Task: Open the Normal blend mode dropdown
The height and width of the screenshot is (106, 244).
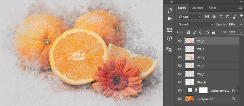Action: [x=195, y=25]
